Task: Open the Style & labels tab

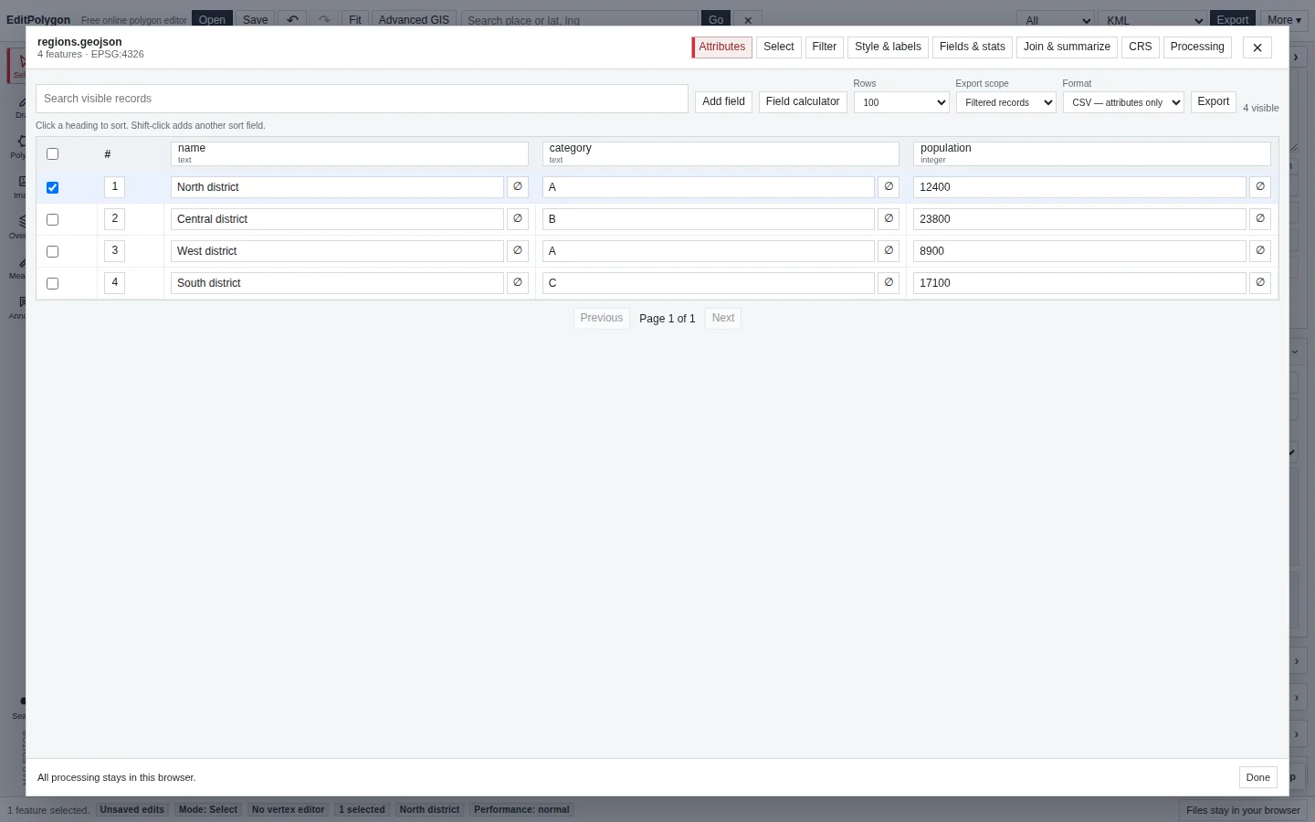Action: click(888, 47)
